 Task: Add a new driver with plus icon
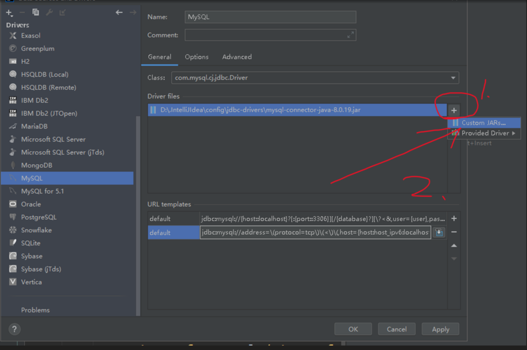click(x=9, y=13)
